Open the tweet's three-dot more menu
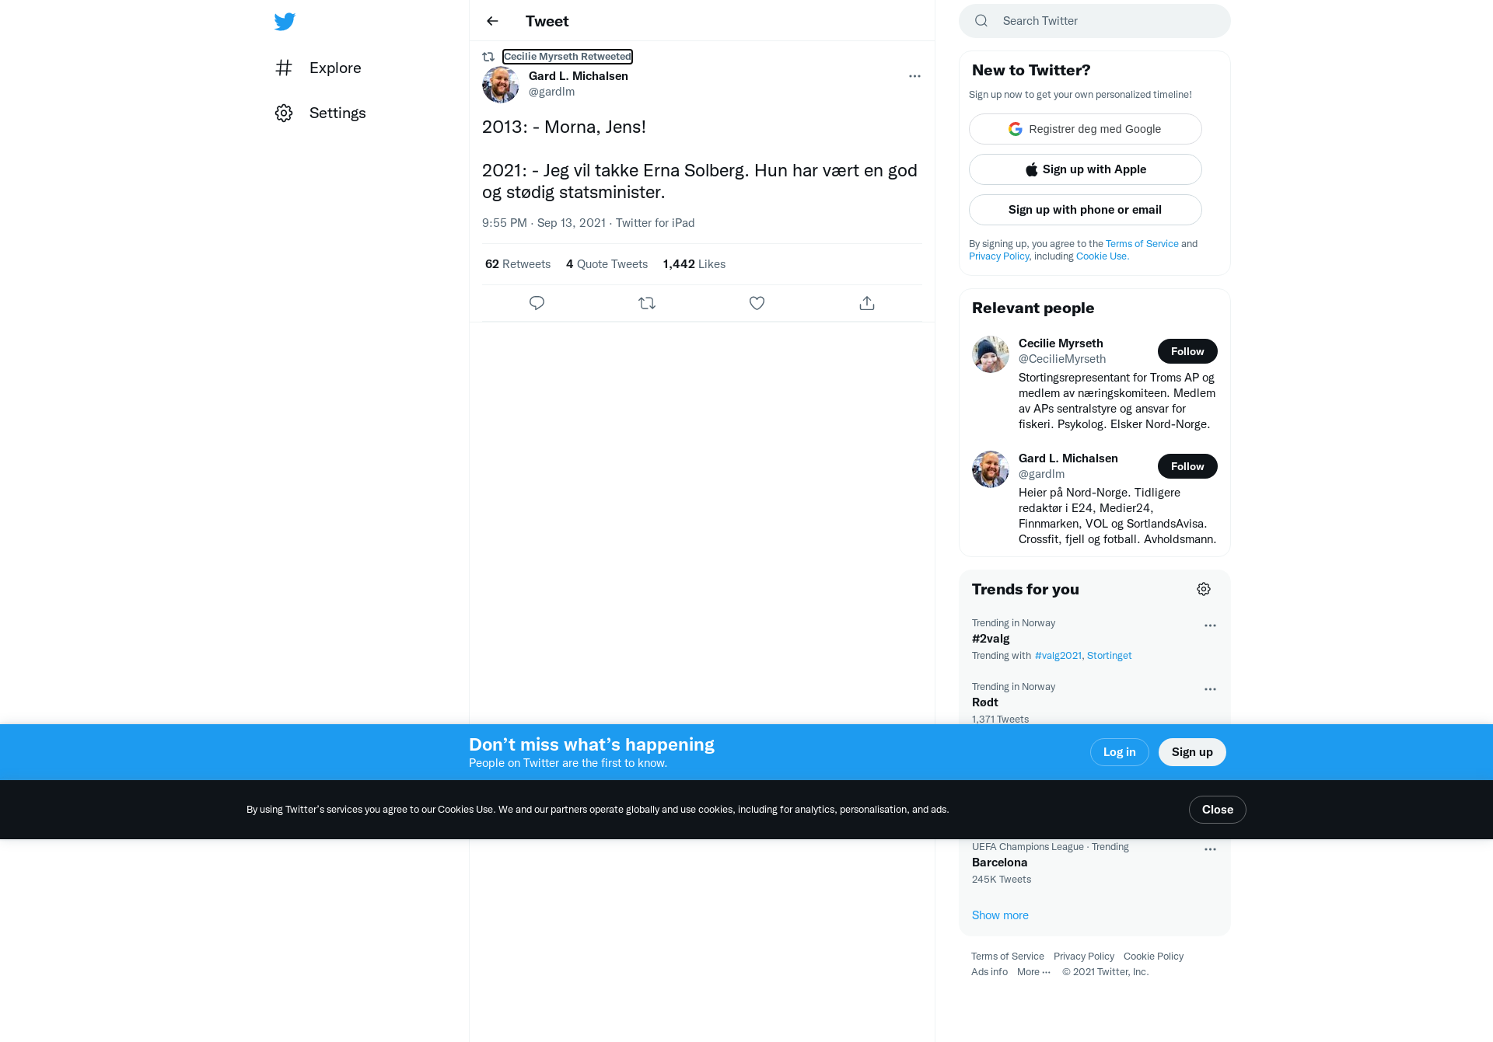The width and height of the screenshot is (1493, 1042). (x=914, y=76)
